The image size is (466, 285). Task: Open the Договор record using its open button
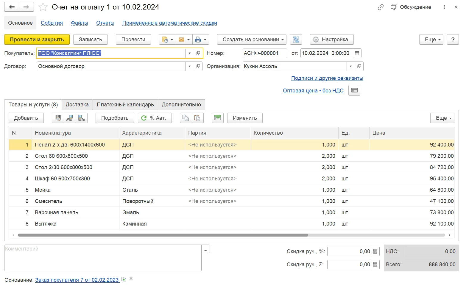tap(198, 66)
